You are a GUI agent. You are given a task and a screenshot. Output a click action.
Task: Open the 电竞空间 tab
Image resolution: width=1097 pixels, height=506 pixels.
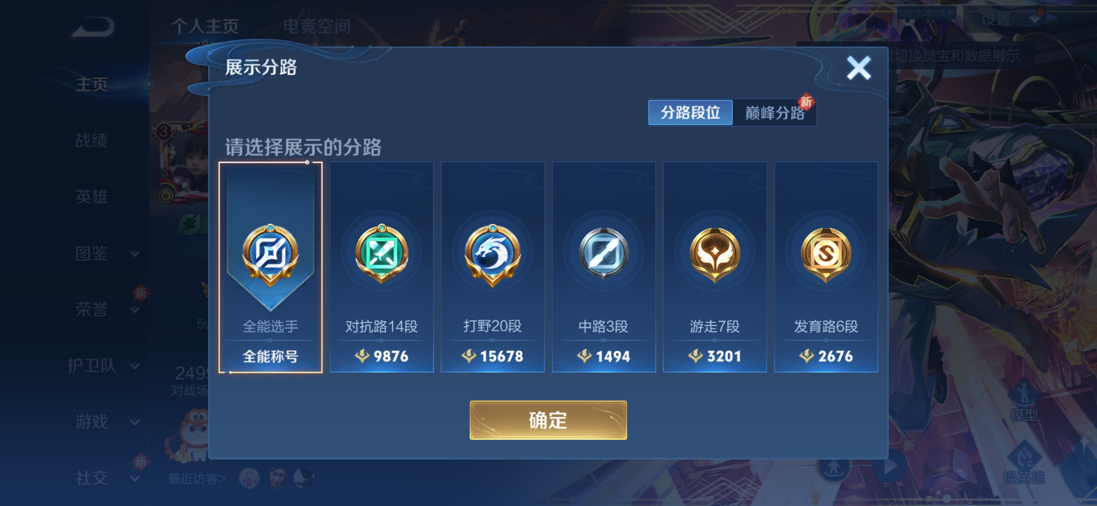point(317,26)
